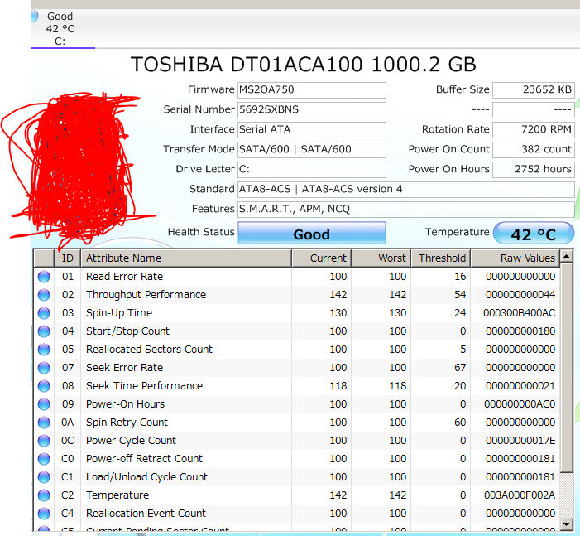This screenshot has height=536, width=580.
Task: Click status icon for Spin Retry Count row
Action: pyautogui.click(x=44, y=422)
